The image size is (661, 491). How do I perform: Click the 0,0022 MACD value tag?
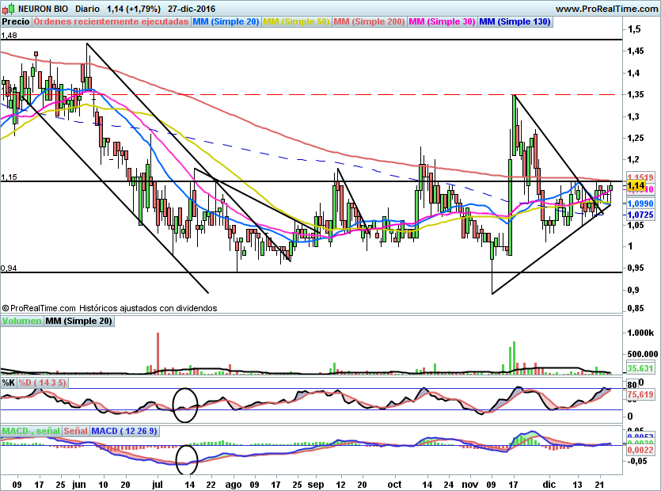tap(639, 450)
